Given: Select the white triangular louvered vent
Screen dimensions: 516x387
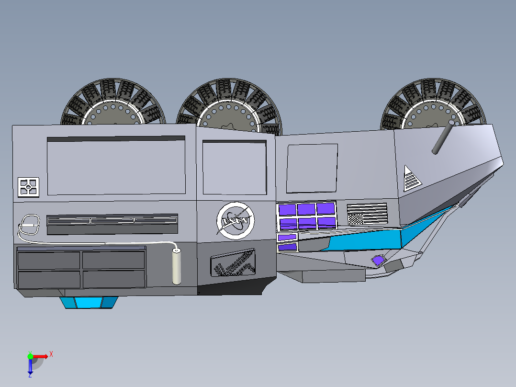Looking at the screenshot, I should pyautogui.click(x=412, y=179).
